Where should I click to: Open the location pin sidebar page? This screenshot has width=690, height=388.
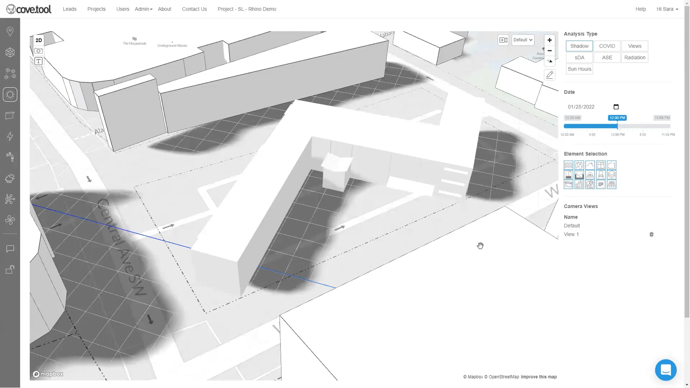point(10,31)
